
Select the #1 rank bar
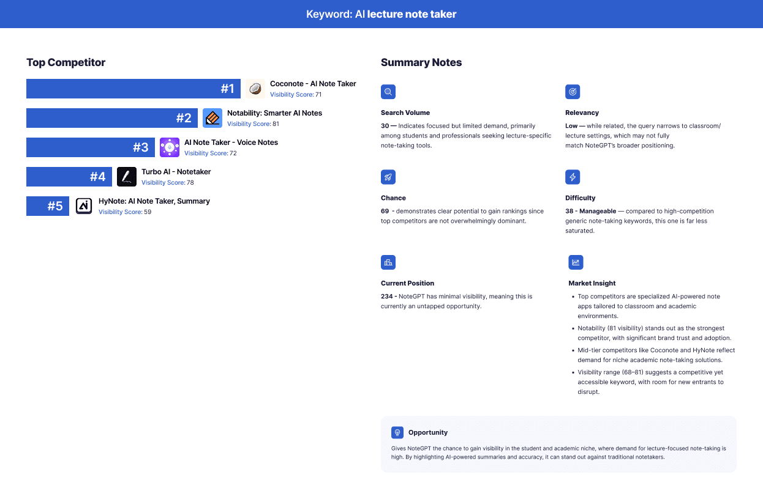click(x=133, y=89)
